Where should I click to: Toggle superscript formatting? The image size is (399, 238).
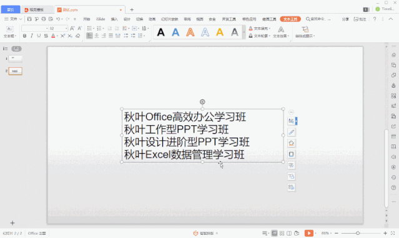pos(62,36)
